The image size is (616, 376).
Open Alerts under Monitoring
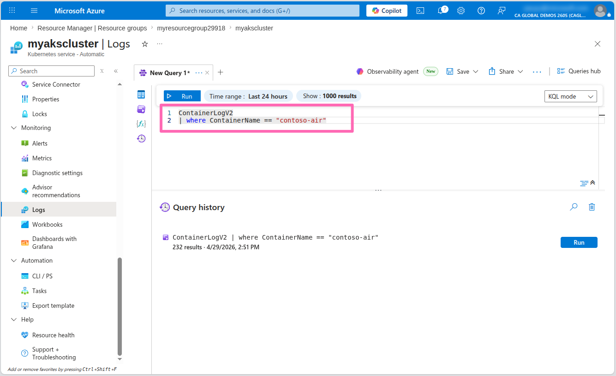pos(40,143)
